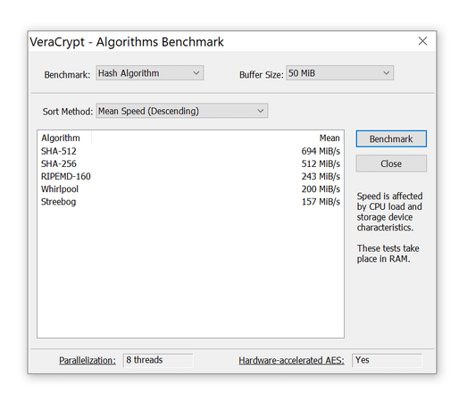Expand the Sort Method combo box
The height and width of the screenshot is (402, 467).
(182, 111)
